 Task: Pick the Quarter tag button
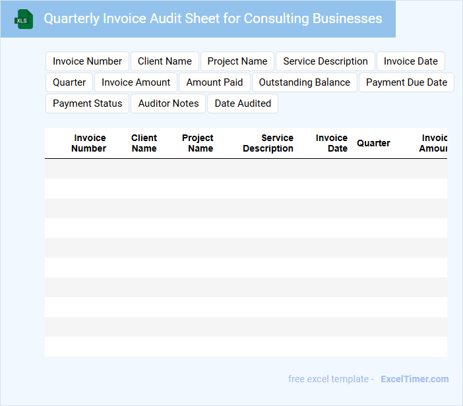click(69, 82)
